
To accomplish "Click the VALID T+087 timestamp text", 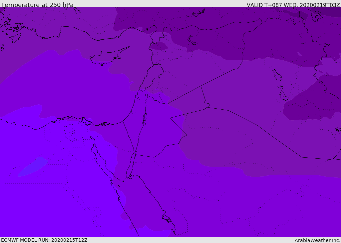I will coord(293,5).
